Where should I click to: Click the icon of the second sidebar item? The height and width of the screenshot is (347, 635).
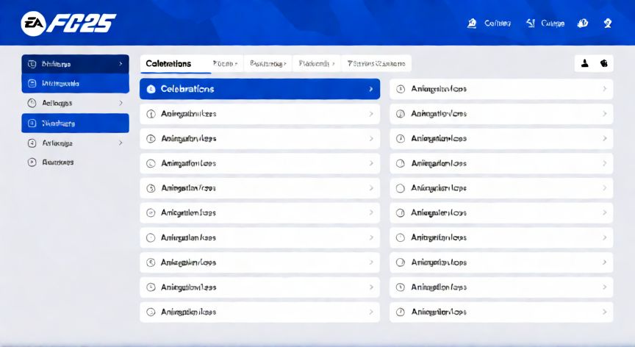[32, 83]
